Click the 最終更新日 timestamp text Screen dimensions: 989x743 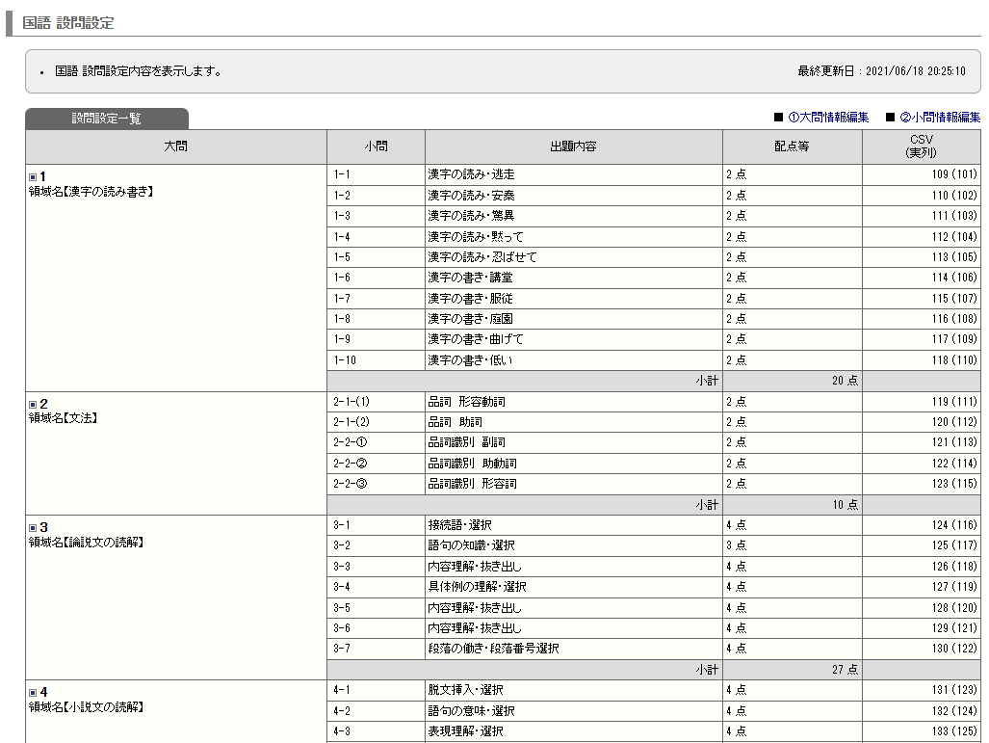coord(882,71)
